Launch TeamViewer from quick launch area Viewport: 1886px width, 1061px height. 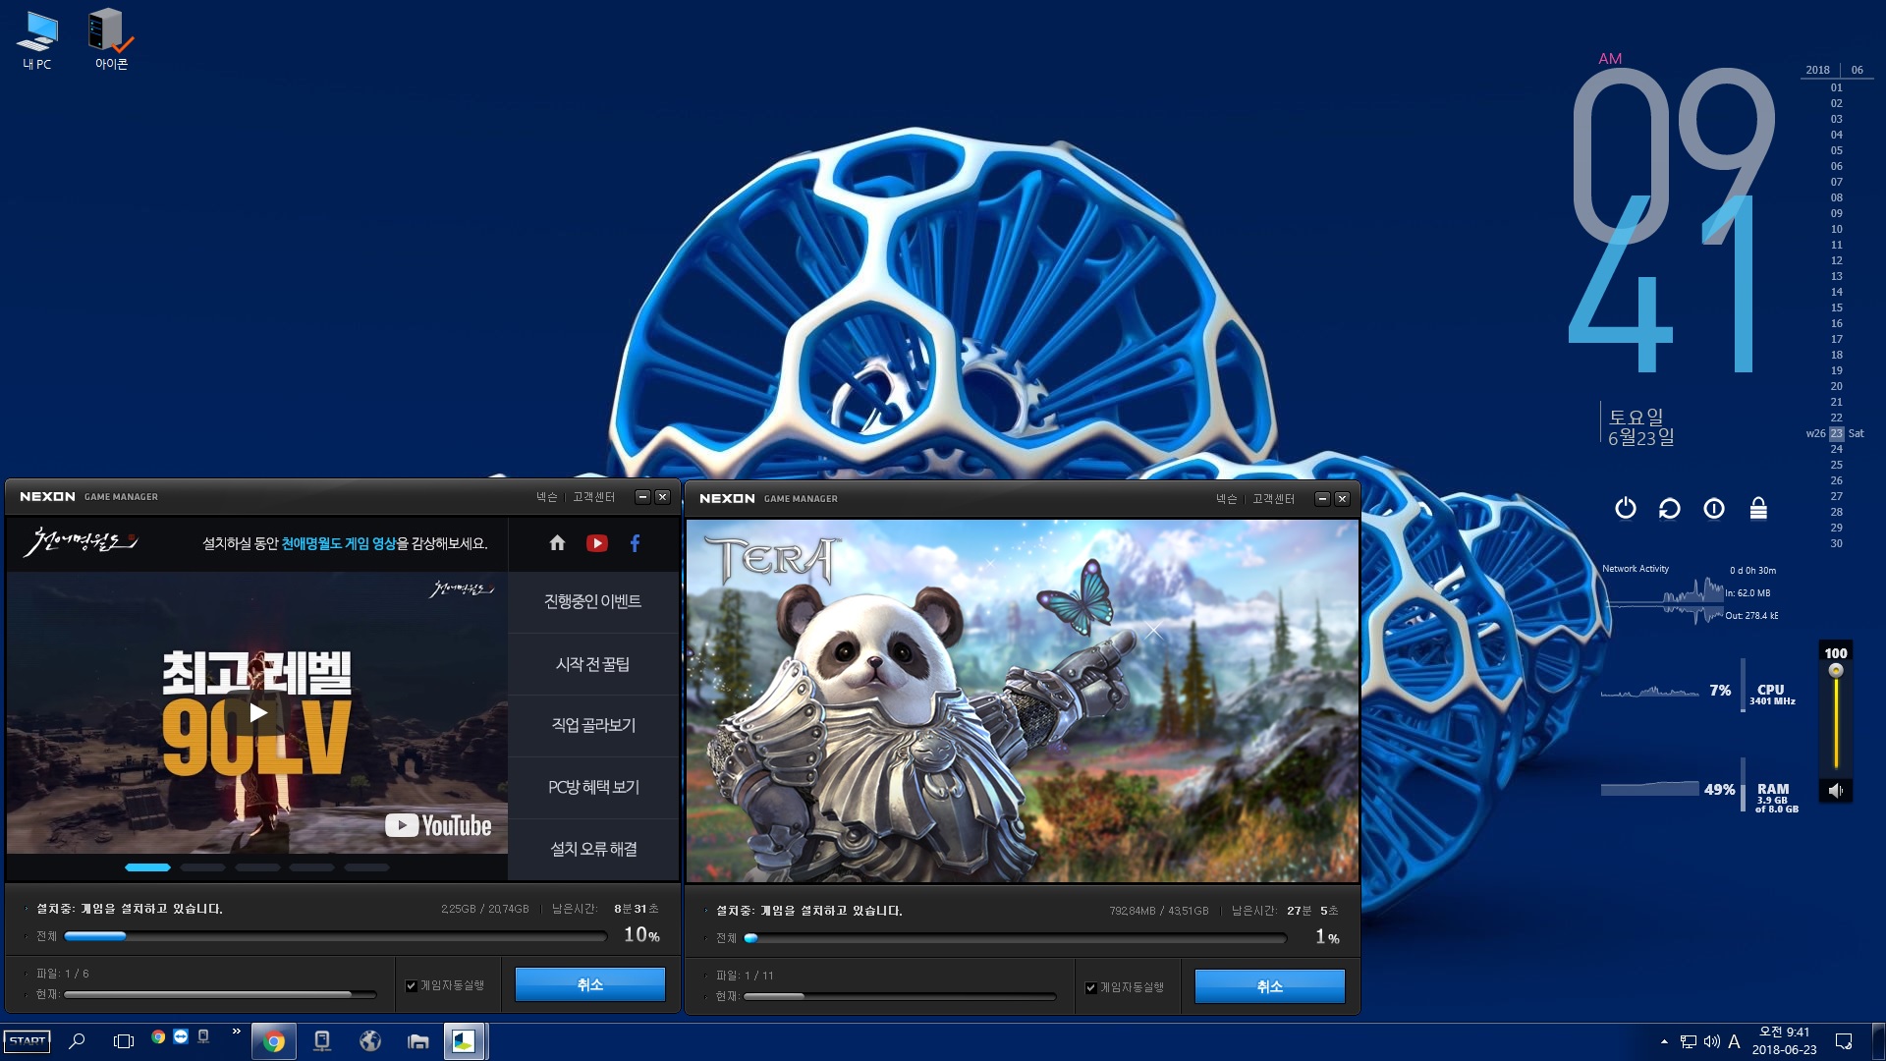(181, 1036)
